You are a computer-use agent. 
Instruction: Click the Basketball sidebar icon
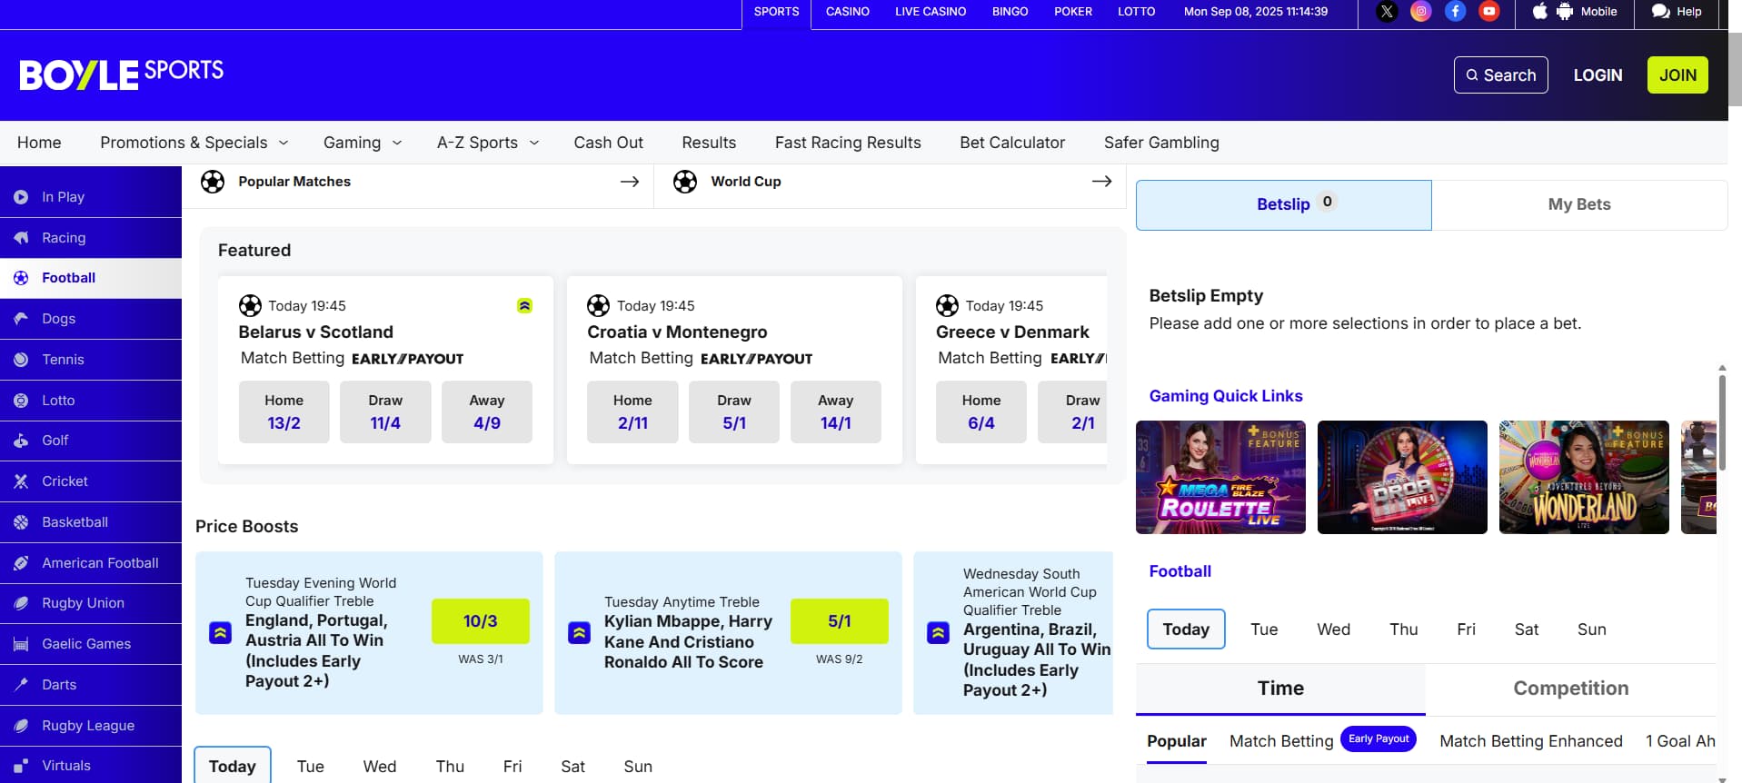[x=21, y=522]
